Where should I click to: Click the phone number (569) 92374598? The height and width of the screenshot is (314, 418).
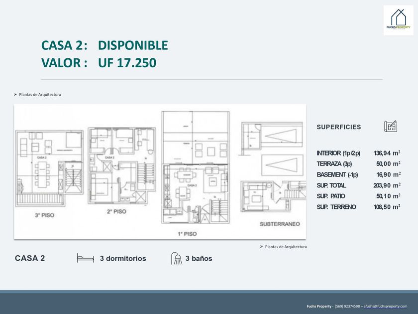[x=347, y=306]
